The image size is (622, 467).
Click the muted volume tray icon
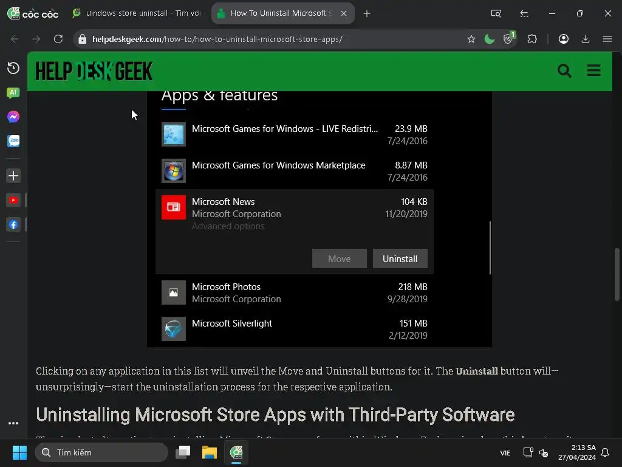(544, 452)
